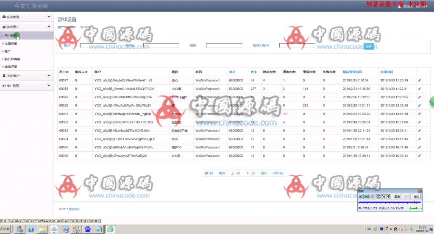Edit user 60384 with the pencil icon

tap(419, 139)
